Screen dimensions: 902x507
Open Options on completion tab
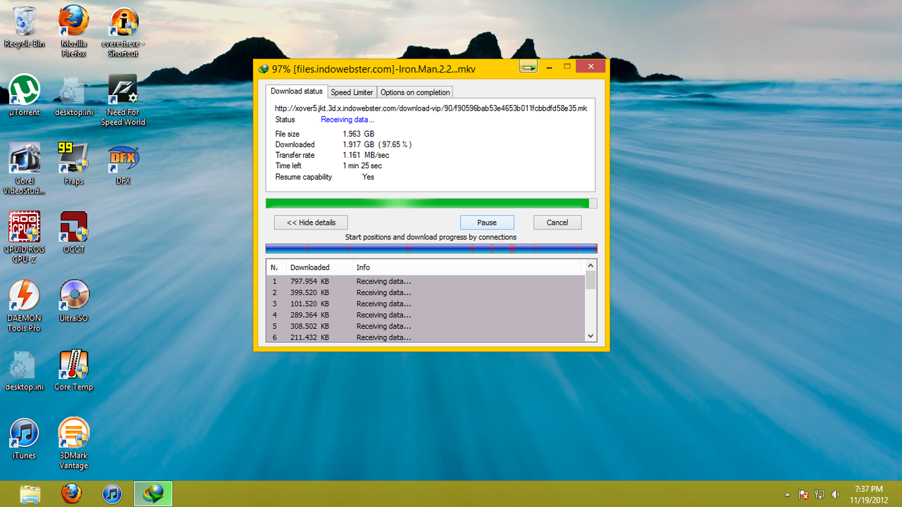(415, 92)
